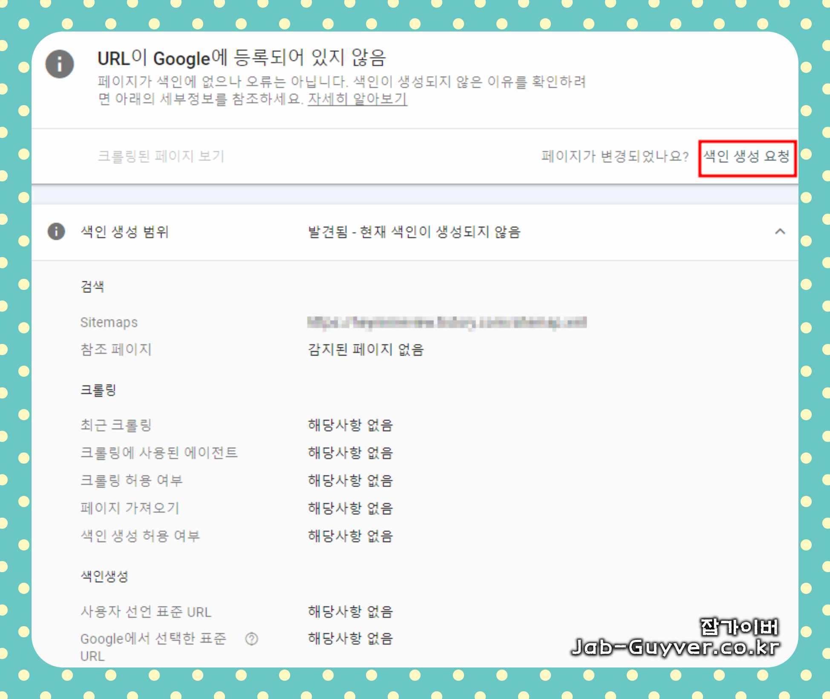830x699 pixels.
Task: Click the 감지된 페이지 없음 value
Action: (366, 349)
